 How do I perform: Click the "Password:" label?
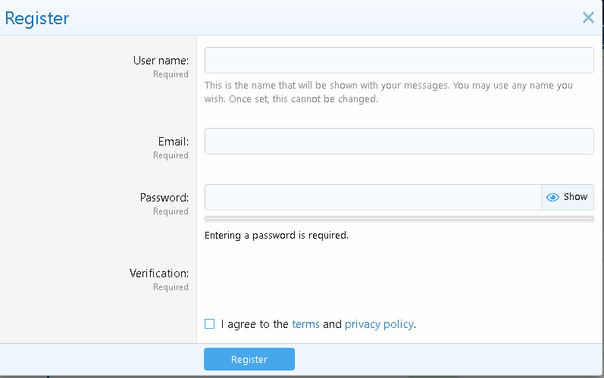(164, 198)
